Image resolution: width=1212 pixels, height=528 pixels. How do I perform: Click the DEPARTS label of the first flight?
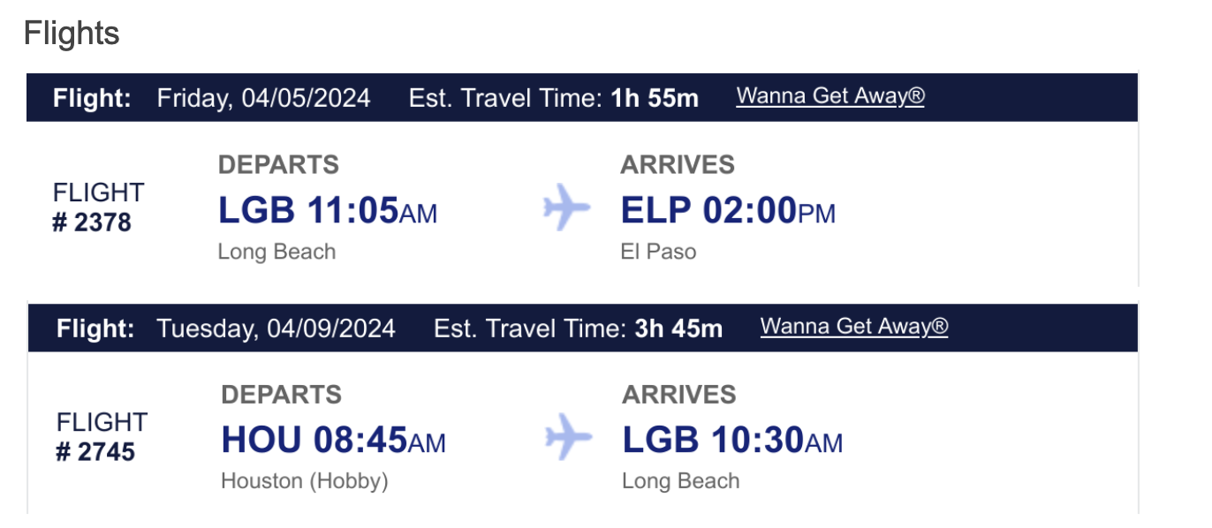pos(278,164)
